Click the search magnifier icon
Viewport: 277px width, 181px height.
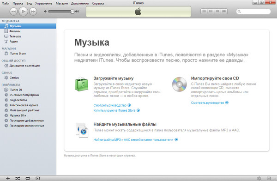[x=239, y=12]
